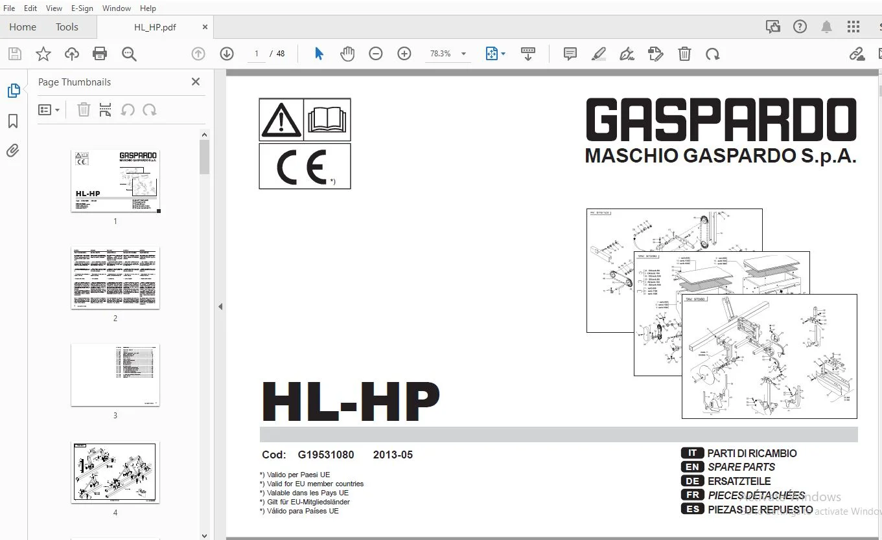Image resolution: width=882 pixels, height=540 pixels.
Task: Rotate selected thumbnail counterclockwise
Action: [x=128, y=110]
